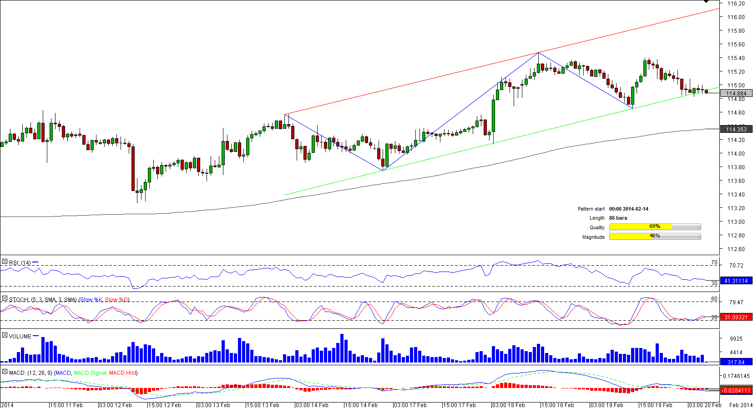Select the Magnitude 48% progress bar
The image size is (753, 408).
(655, 236)
